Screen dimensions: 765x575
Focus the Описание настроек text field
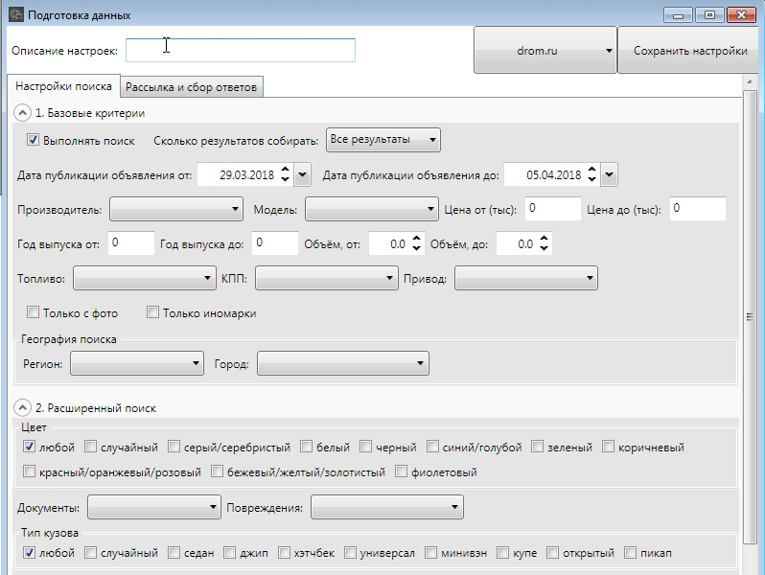(241, 50)
